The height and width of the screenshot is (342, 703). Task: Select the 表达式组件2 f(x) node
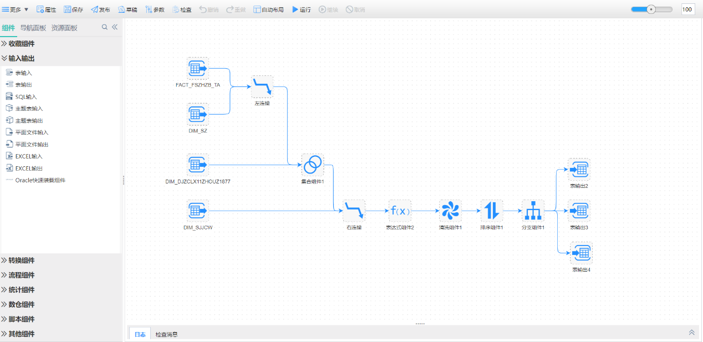(400, 211)
